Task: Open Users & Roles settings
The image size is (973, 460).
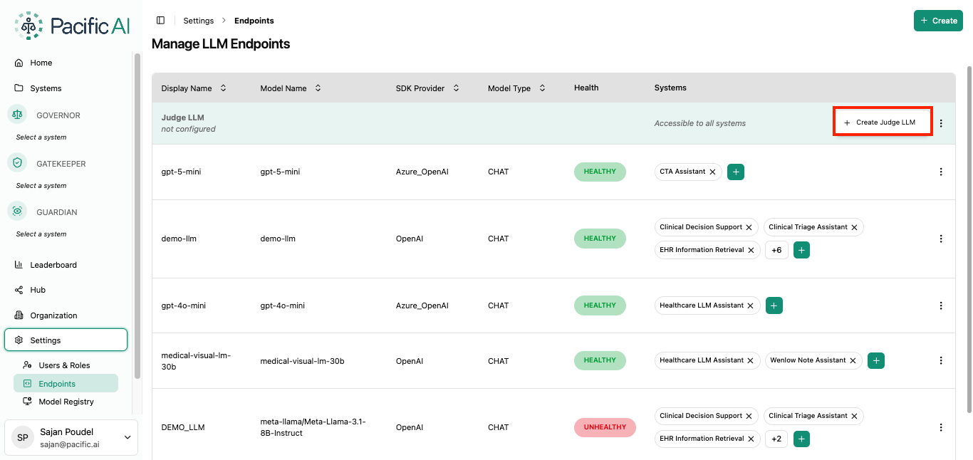Action: [66, 365]
